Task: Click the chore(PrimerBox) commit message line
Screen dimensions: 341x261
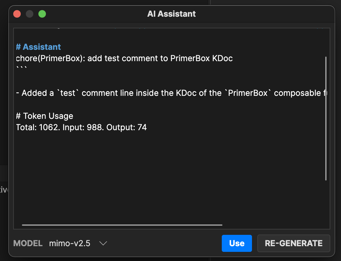Action: (x=124, y=58)
